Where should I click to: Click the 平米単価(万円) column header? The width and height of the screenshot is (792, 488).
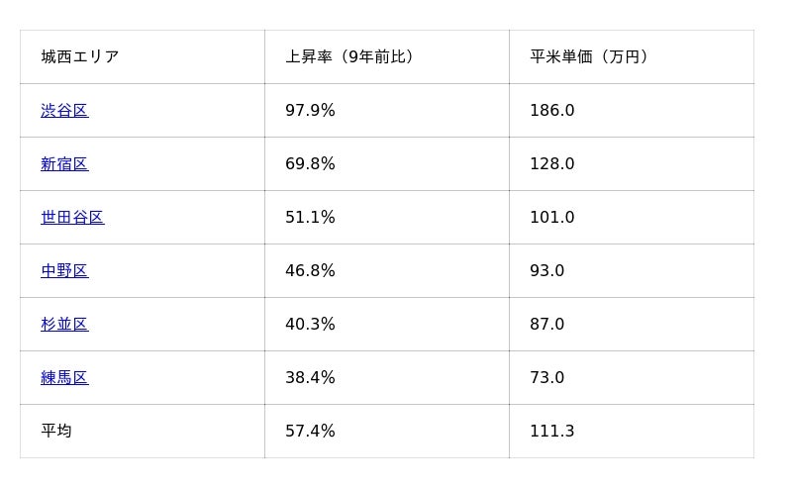589,57
